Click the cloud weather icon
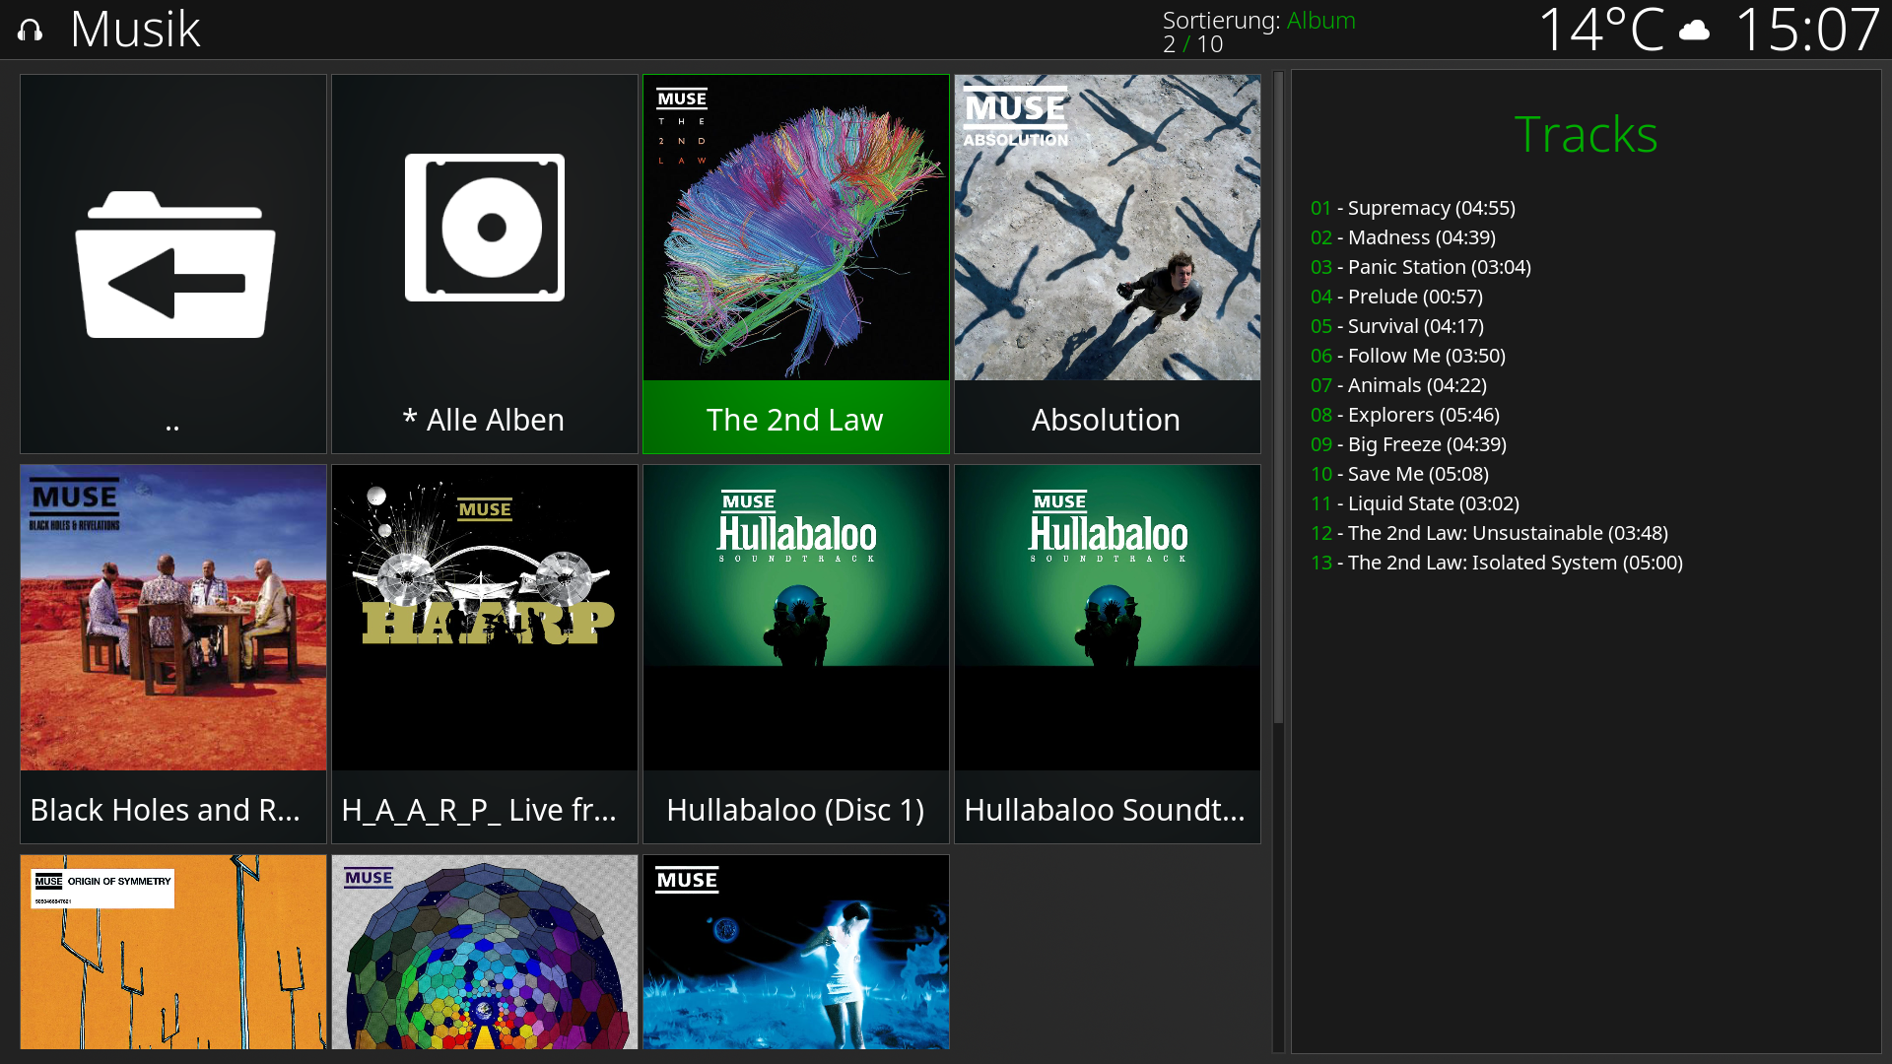This screenshot has width=1892, height=1064. [x=1694, y=31]
